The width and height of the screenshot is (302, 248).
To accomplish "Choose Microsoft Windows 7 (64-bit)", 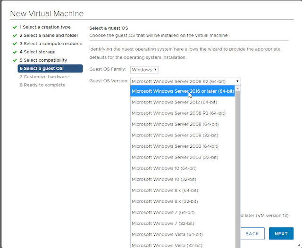I will point(183,212).
